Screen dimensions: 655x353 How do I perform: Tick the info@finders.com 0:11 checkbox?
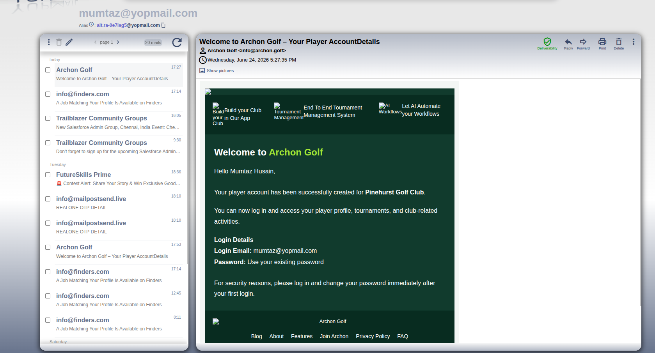pyautogui.click(x=48, y=320)
